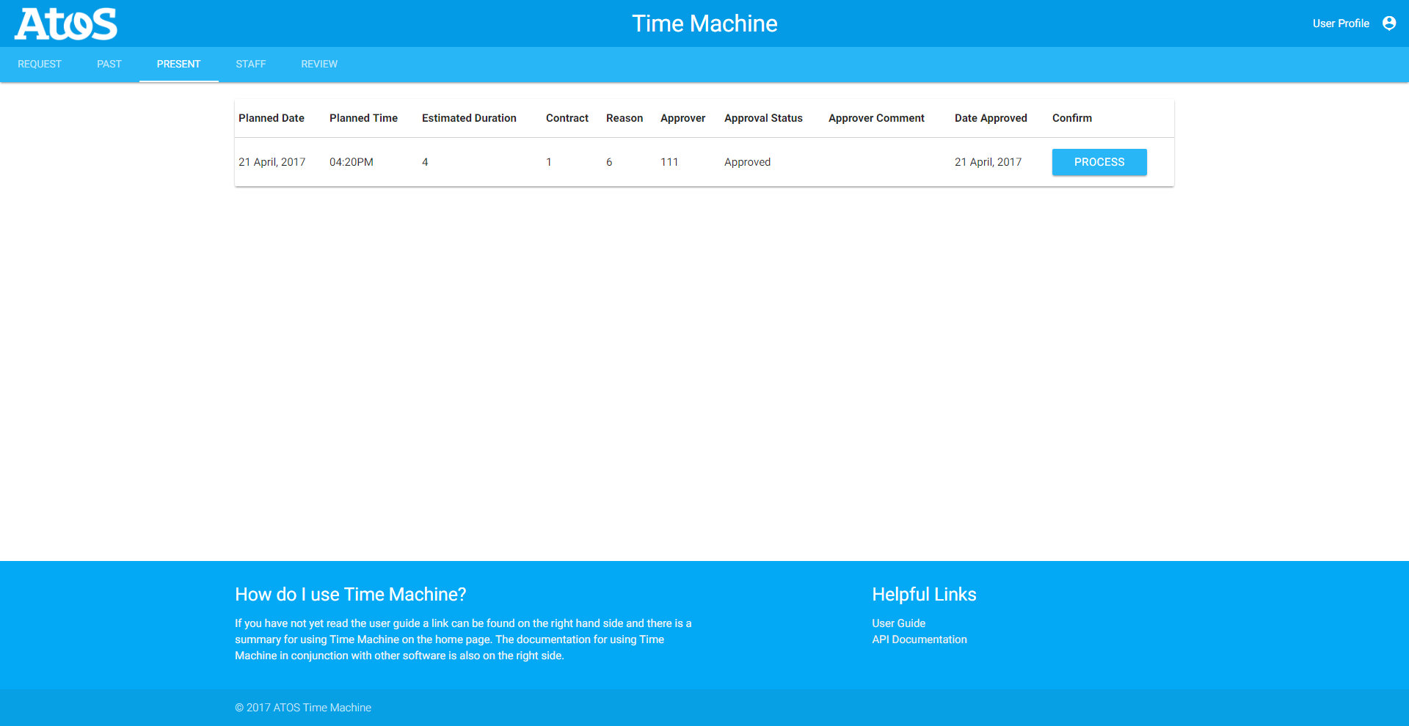Click the Estimated Duration column header
Screen dimensions: 1409x726
pyautogui.click(x=469, y=118)
